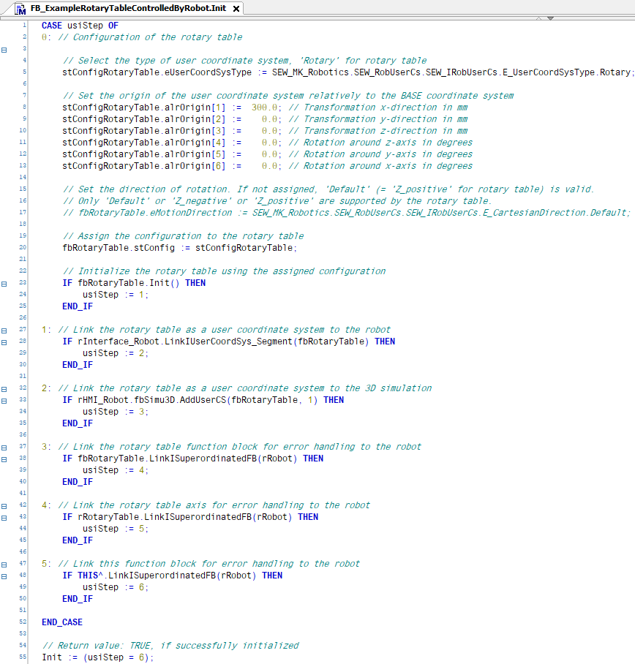Collapse the IF THIS^ block at line 48
Viewport: 635px width, 664px height.
(4, 576)
